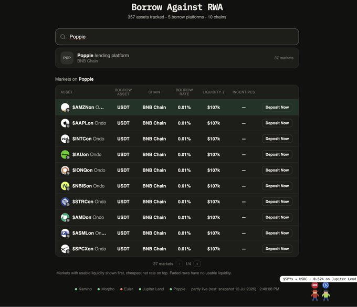Click Deposit Now for $AMDon

[x=277, y=217]
